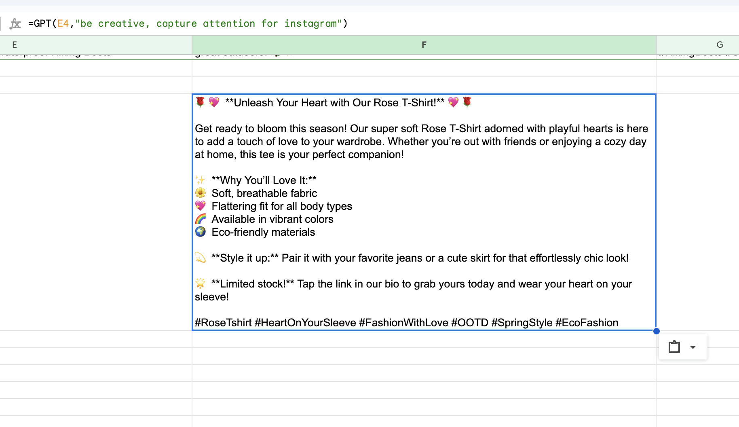
Task: Click the formula bar GPT formula
Action: (x=188, y=23)
